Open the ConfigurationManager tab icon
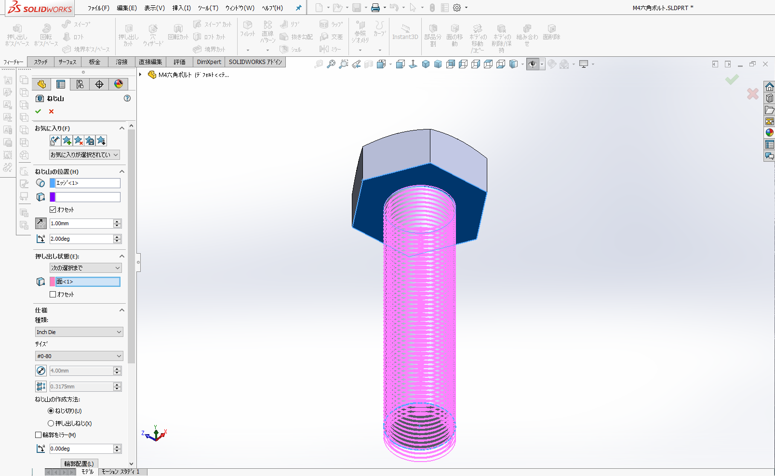 [x=80, y=84]
